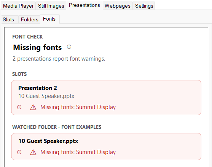Click bold 10 Guest Speaker.pptx folder entry
The width and height of the screenshot is (212, 167).
[x=48, y=141]
